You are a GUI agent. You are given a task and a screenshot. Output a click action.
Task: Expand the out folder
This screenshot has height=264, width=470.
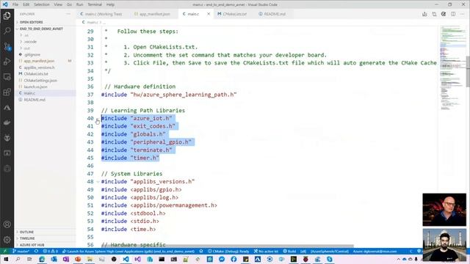pyautogui.click(x=27, y=48)
